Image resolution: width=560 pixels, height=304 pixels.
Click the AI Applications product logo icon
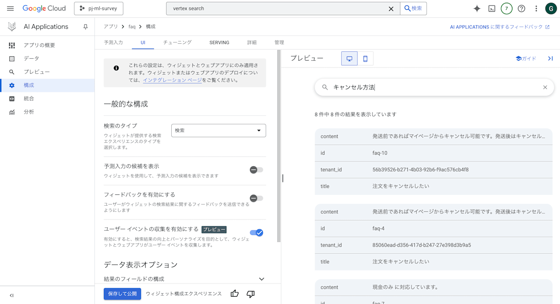point(12,27)
